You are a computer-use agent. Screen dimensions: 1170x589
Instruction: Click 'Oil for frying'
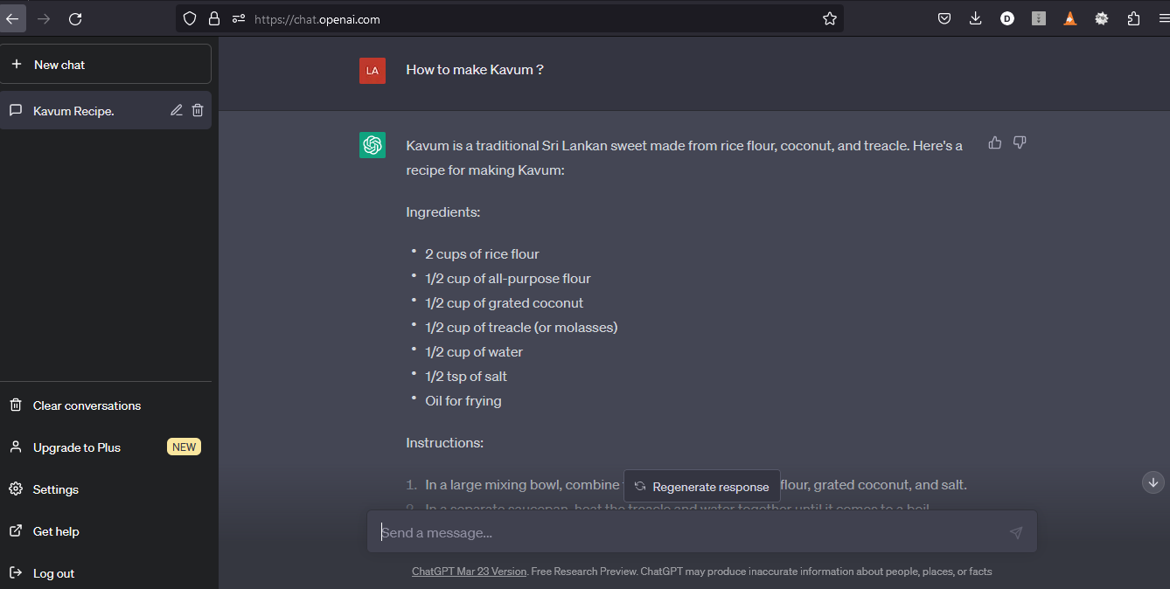463,401
